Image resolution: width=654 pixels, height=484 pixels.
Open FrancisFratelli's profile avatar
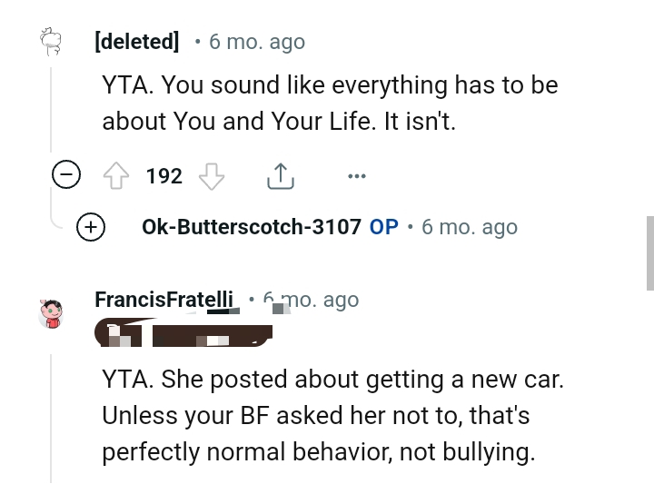coord(52,313)
